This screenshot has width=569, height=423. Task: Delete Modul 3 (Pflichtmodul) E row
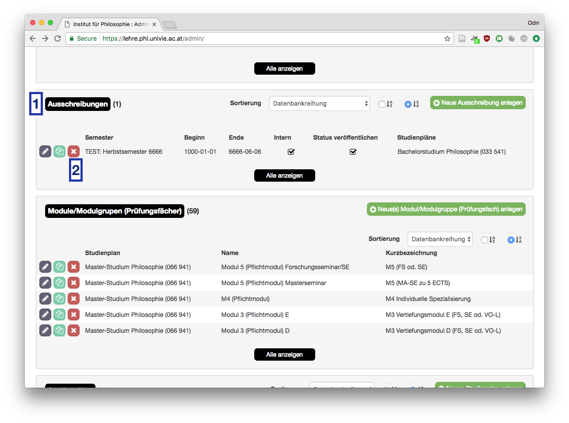(74, 315)
